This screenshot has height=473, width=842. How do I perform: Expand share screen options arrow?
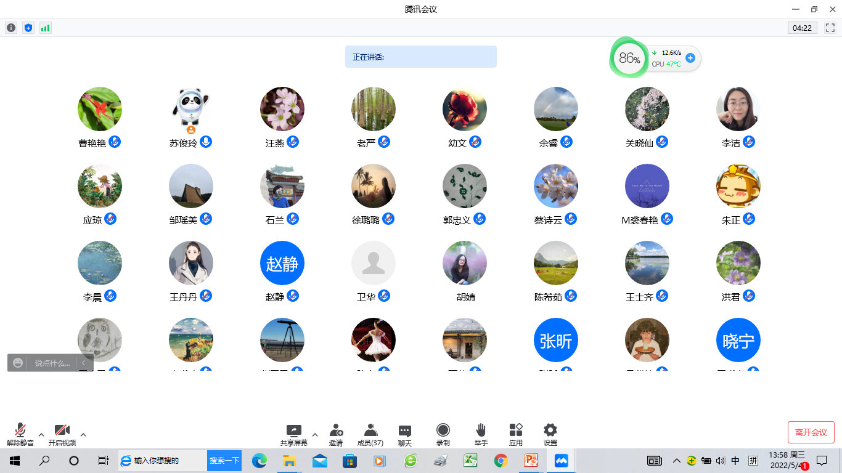(x=315, y=435)
